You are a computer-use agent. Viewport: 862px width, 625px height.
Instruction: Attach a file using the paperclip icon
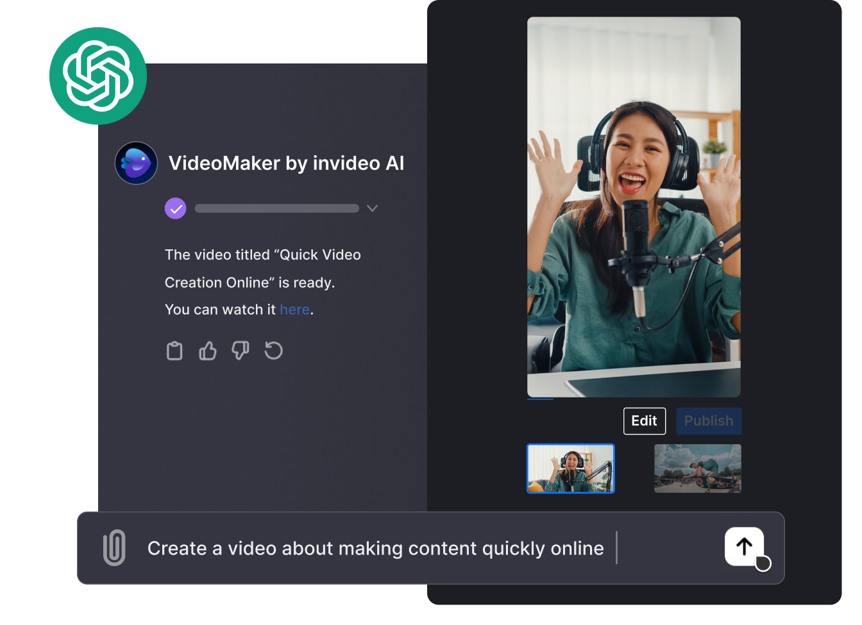[x=114, y=548]
